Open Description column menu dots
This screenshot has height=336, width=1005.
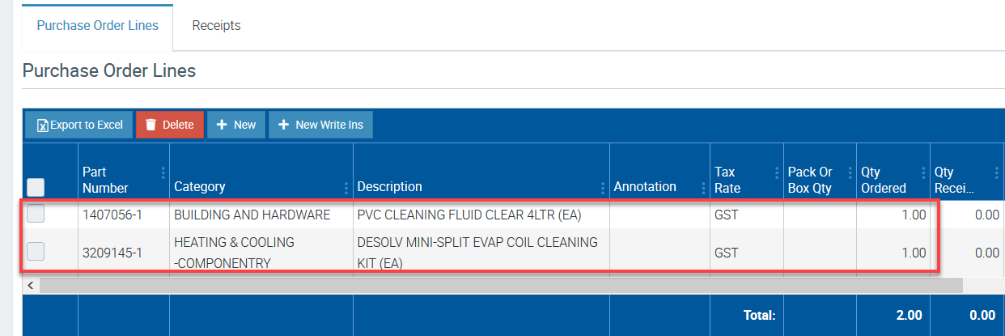603,188
